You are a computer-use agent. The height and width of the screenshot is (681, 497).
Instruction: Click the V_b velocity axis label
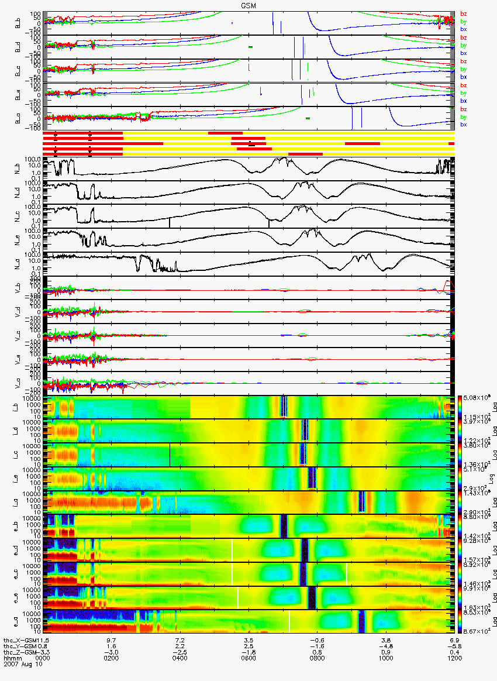coord(18,287)
